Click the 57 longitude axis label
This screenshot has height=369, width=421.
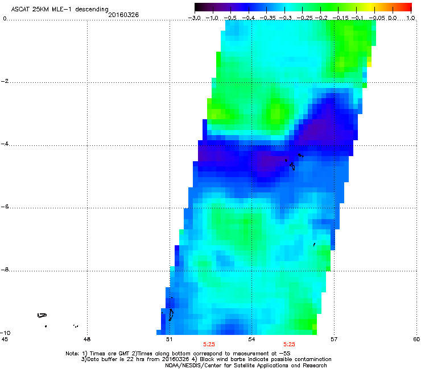point(334,339)
